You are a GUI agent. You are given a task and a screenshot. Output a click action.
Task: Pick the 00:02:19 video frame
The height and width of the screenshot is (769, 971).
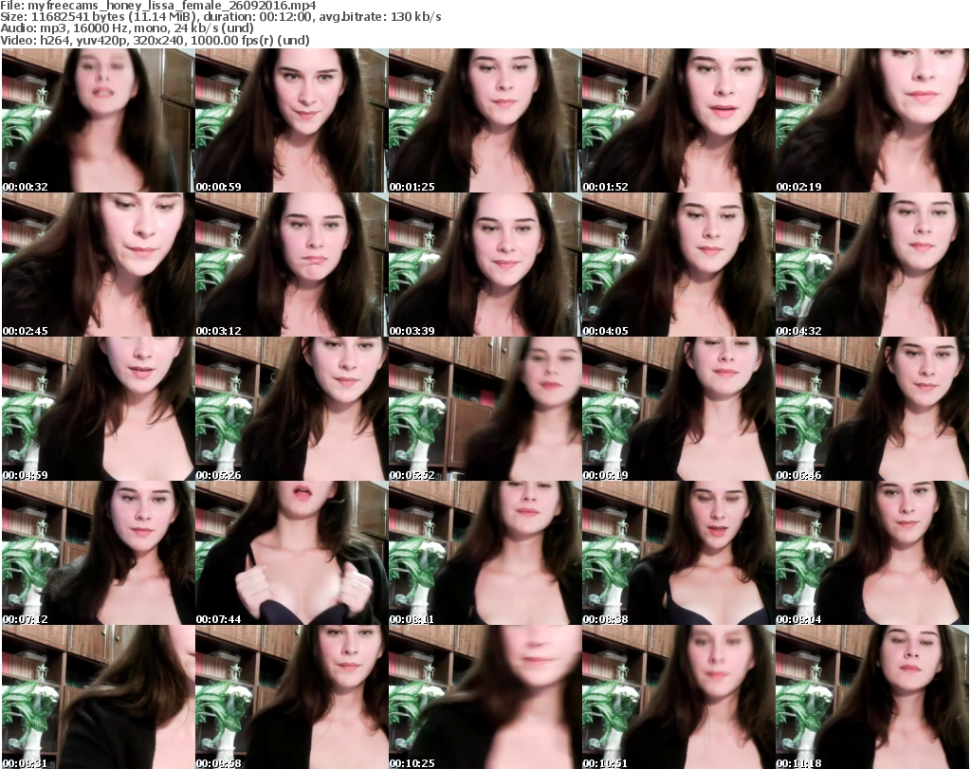[x=872, y=120]
